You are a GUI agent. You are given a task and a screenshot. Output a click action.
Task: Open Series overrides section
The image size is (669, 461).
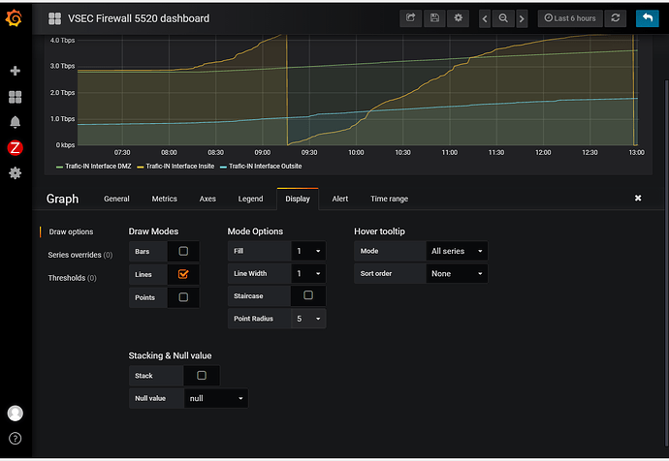tap(80, 255)
